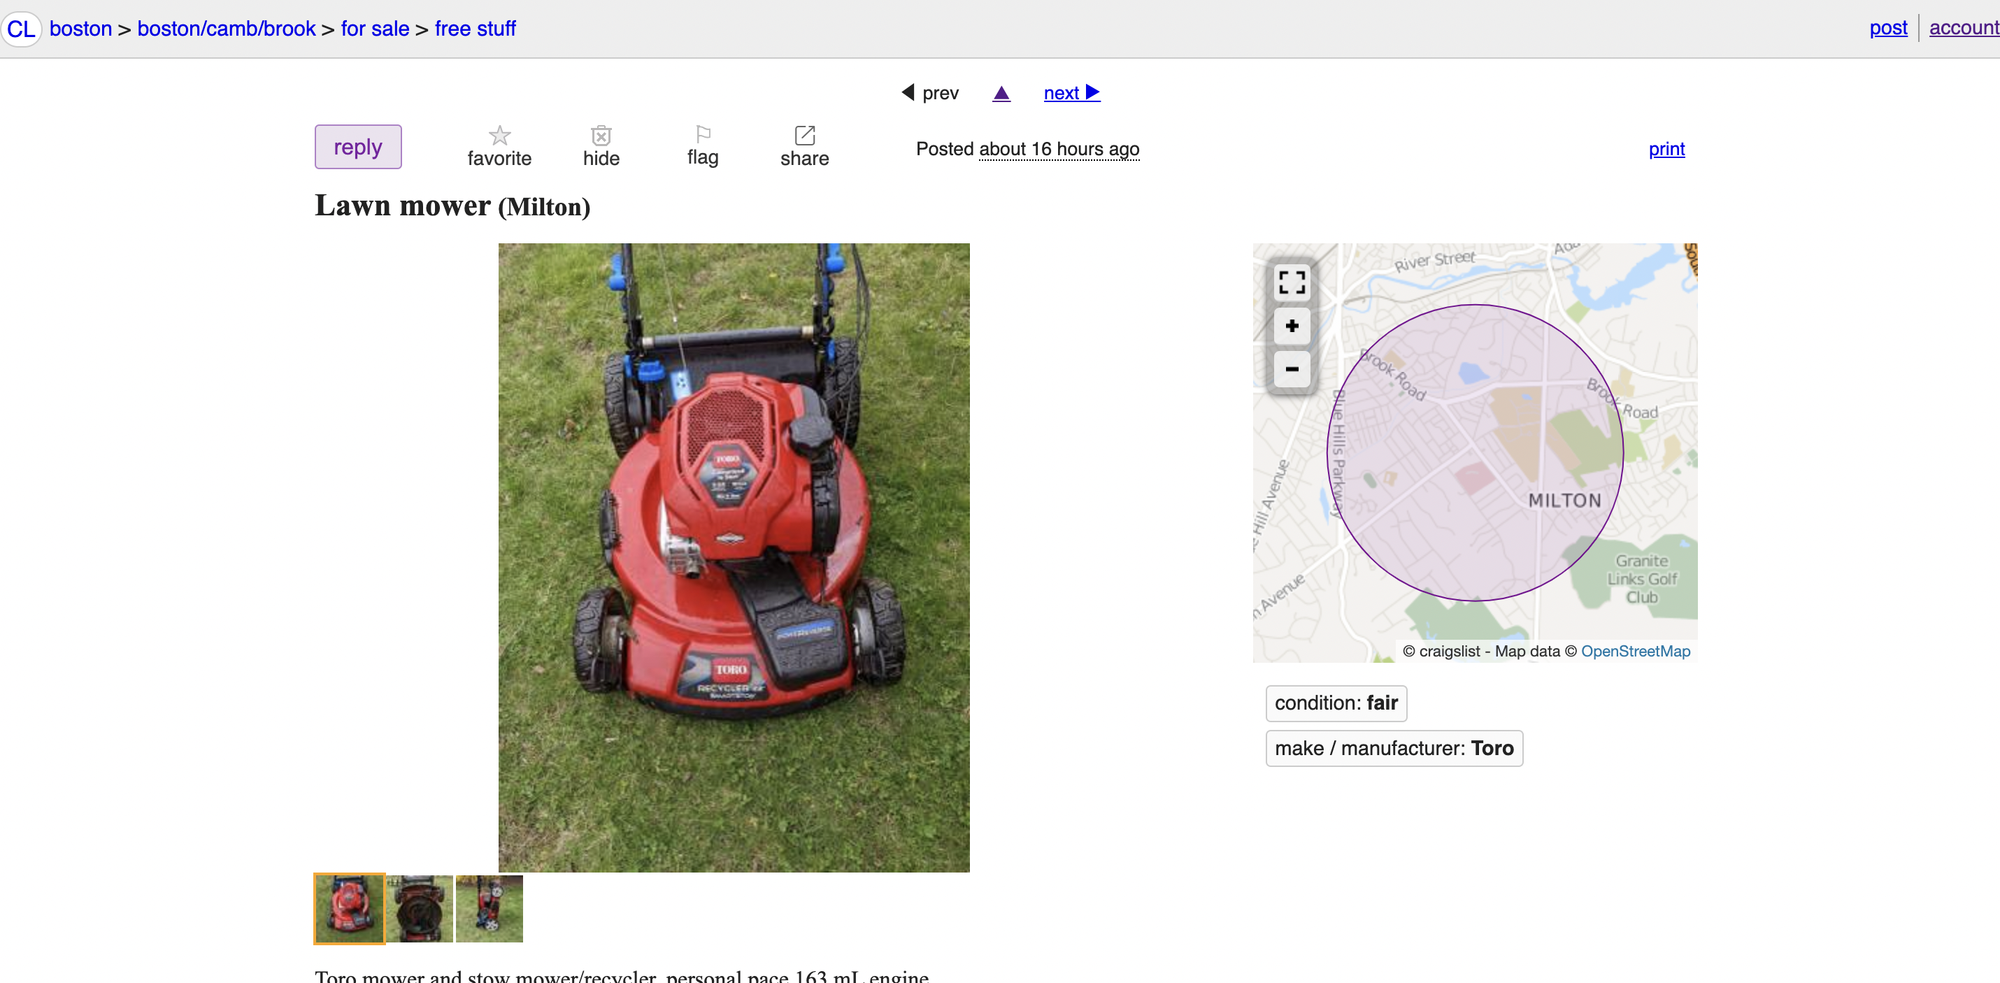Open the for sale breadcrumb section
Image resolution: width=2000 pixels, height=983 pixels.
coord(374,29)
